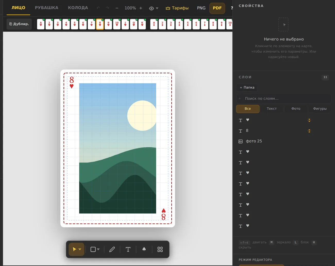Select the 10 of hearts card thumbnail
The width and height of the screenshot is (335, 266).
(x=117, y=24)
